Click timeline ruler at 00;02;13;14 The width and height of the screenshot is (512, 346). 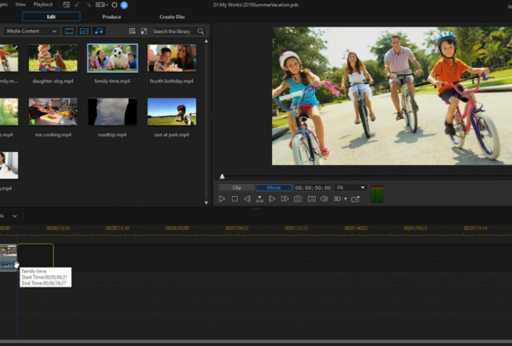click(x=475, y=228)
